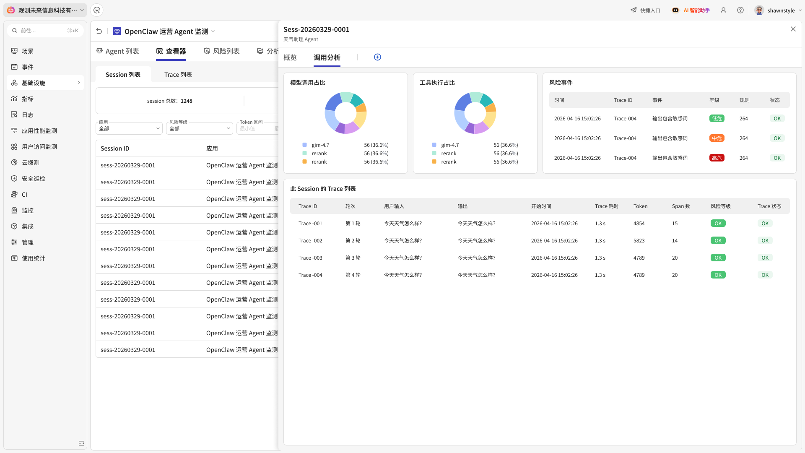Click the back arrow beside OpenClaw title
The height and width of the screenshot is (453, 805).
[99, 31]
